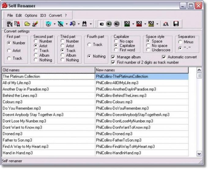The image size is (208, 169).
Task: Uncheck the Manage album checkbox
Action: pyautogui.click(x=113, y=57)
